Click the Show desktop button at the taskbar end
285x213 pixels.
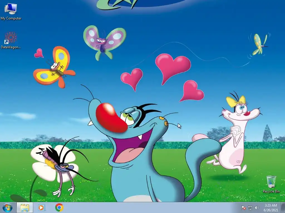[x=283, y=207]
